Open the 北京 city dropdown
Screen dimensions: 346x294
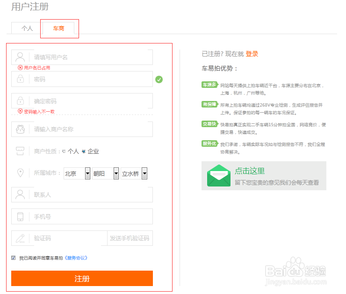click(x=77, y=173)
